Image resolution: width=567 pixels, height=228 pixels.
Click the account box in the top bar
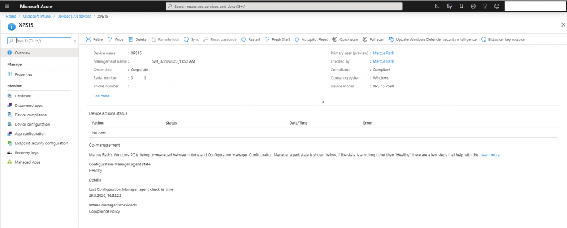[x=534, y=6]
